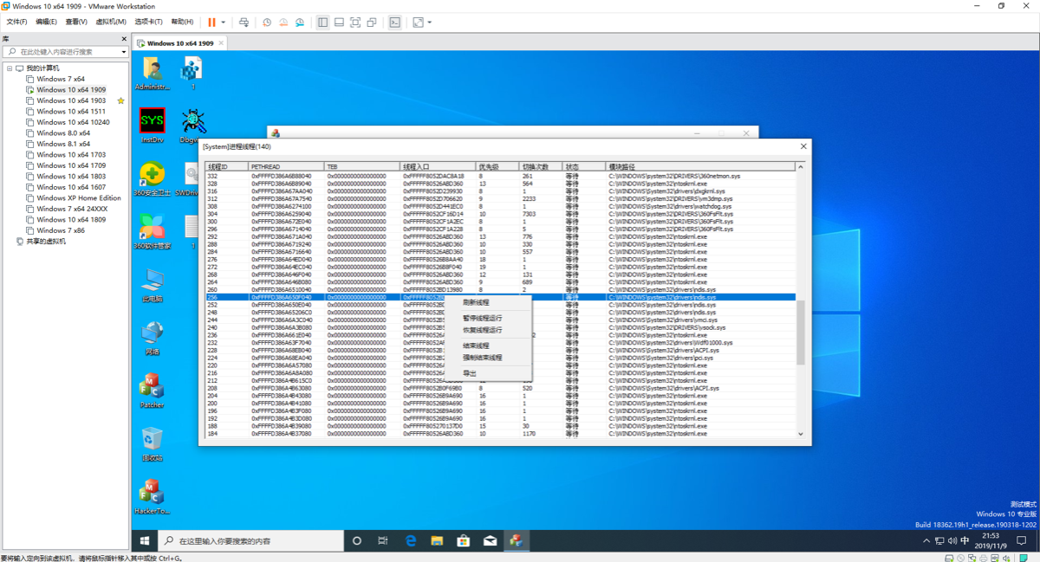Sort by the PETHREAD column header

click(x=286, y=166)
